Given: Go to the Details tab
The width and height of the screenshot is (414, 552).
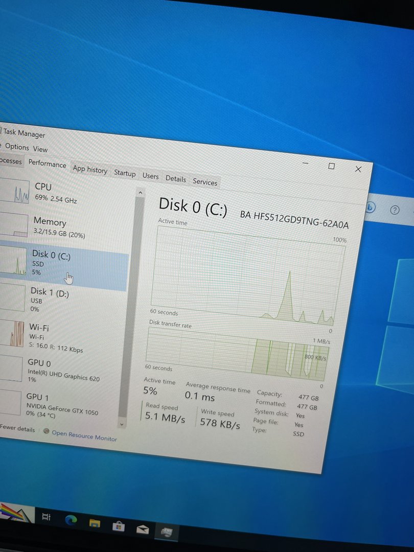Looking at the screenshot, I should coord(175,179).
